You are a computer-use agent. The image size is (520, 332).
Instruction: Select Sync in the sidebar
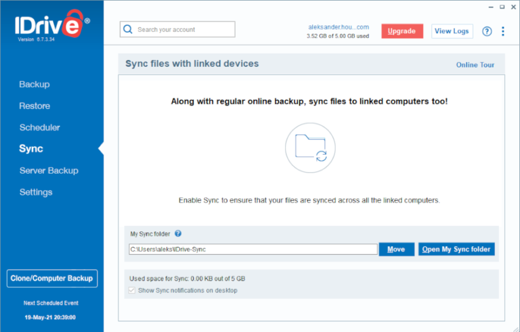(x=31, y=149)
